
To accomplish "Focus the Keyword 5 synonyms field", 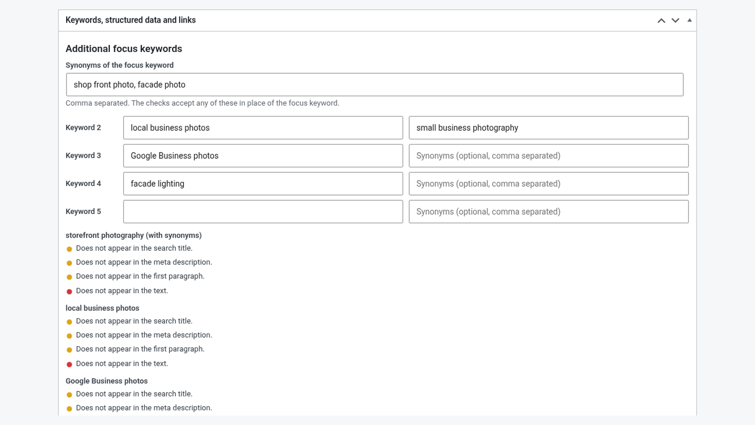I will pos(548,212).
